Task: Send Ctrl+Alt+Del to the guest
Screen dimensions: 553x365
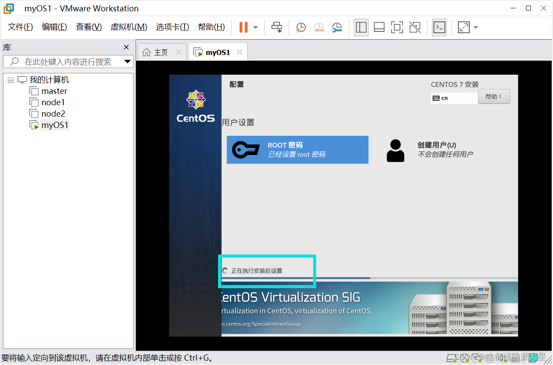Action: click(x=277, y=27)
